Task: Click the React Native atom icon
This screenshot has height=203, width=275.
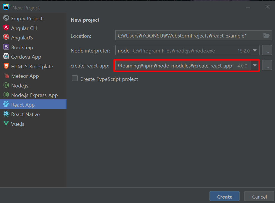Action: click(x=6, y=114)
